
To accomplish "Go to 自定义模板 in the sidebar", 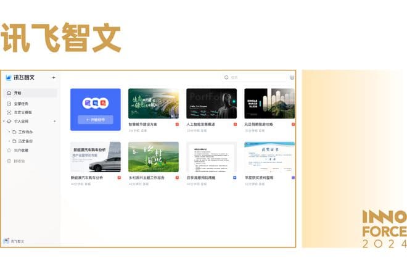I will coord(23,112).
